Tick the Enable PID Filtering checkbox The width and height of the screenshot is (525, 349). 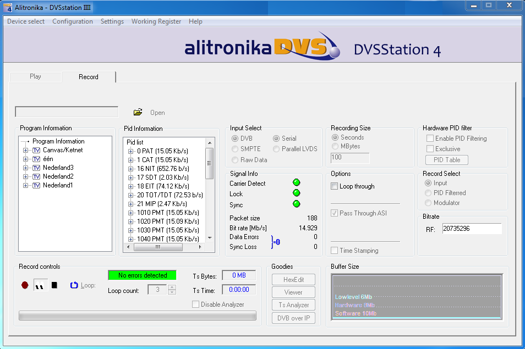(430, 139)
